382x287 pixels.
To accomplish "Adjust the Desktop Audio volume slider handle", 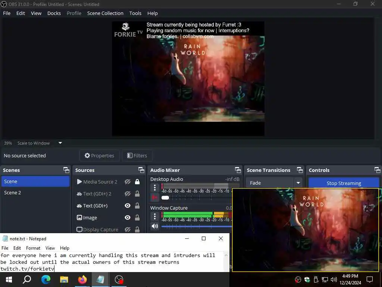I will [x=165, y=198].
